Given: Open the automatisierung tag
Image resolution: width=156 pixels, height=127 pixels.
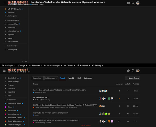Looking at the screenshot, I should click(x=13, y=31).
